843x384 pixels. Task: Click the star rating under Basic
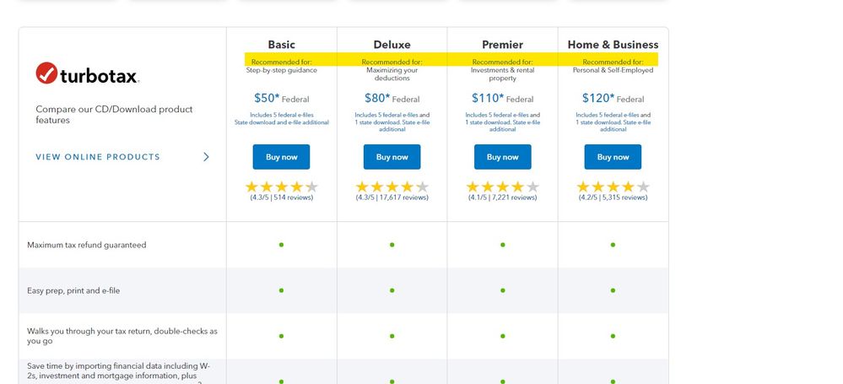tap(281, 187)
